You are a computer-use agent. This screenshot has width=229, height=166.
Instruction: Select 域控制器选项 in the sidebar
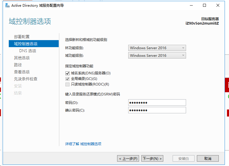click(x=34, y=44)
